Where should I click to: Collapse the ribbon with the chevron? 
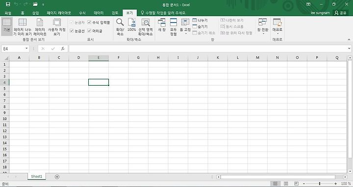coord(349,40)
